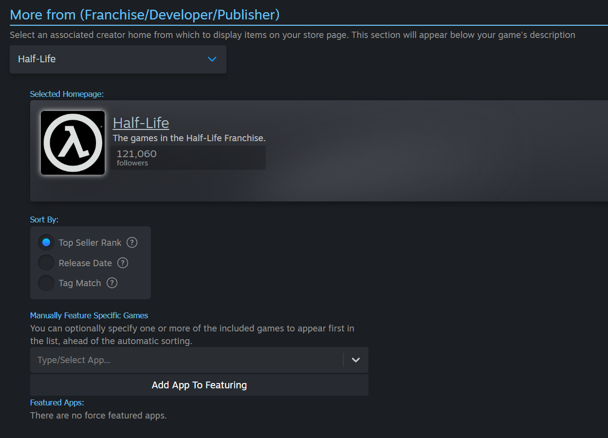Click the 'Sort By:' label
This screenshot has height=438, width=608.
[44, 219]
